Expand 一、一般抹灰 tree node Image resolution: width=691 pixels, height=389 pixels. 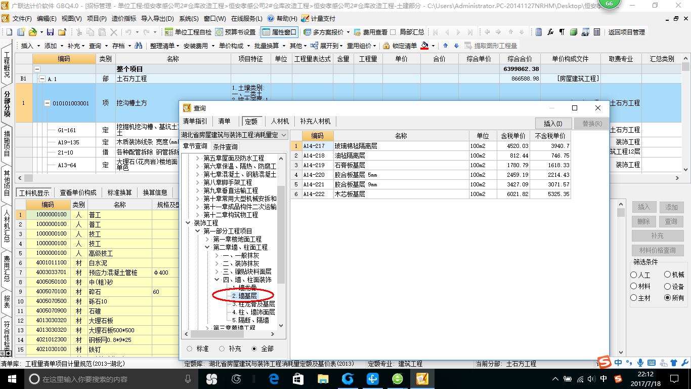coord(217,255)
